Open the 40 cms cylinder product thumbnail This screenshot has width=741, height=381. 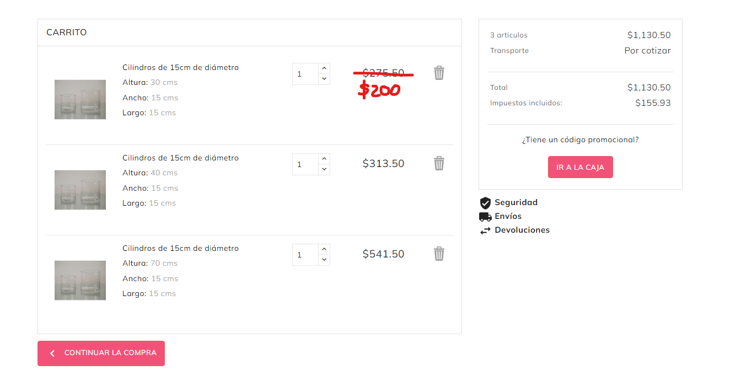(x=80, y=190)
